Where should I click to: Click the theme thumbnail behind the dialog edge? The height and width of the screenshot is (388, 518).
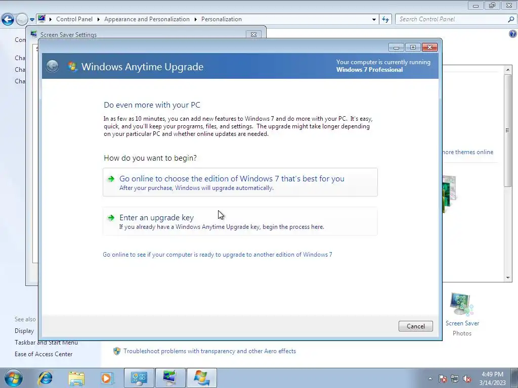pyautogui.click(x=450, y=194)
